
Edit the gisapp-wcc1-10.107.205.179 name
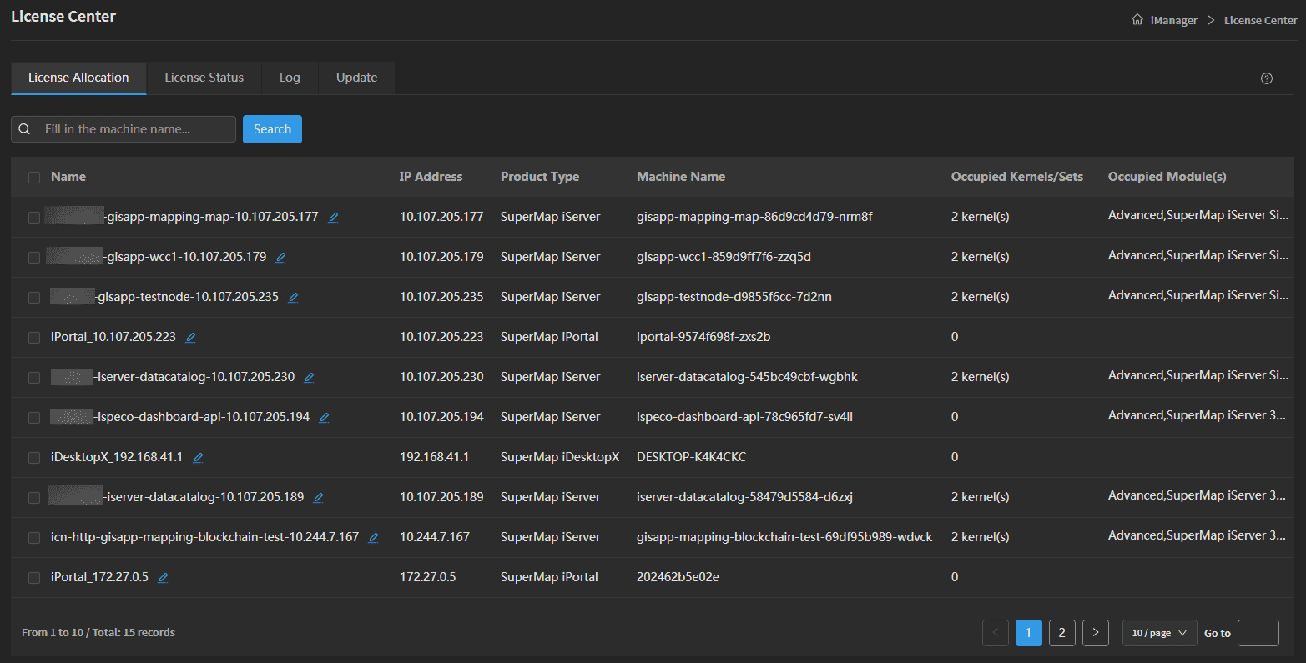coord(280,258)
